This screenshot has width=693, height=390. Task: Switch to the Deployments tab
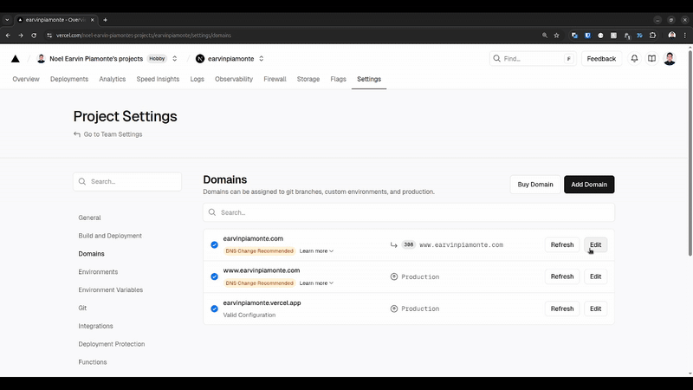69,79
